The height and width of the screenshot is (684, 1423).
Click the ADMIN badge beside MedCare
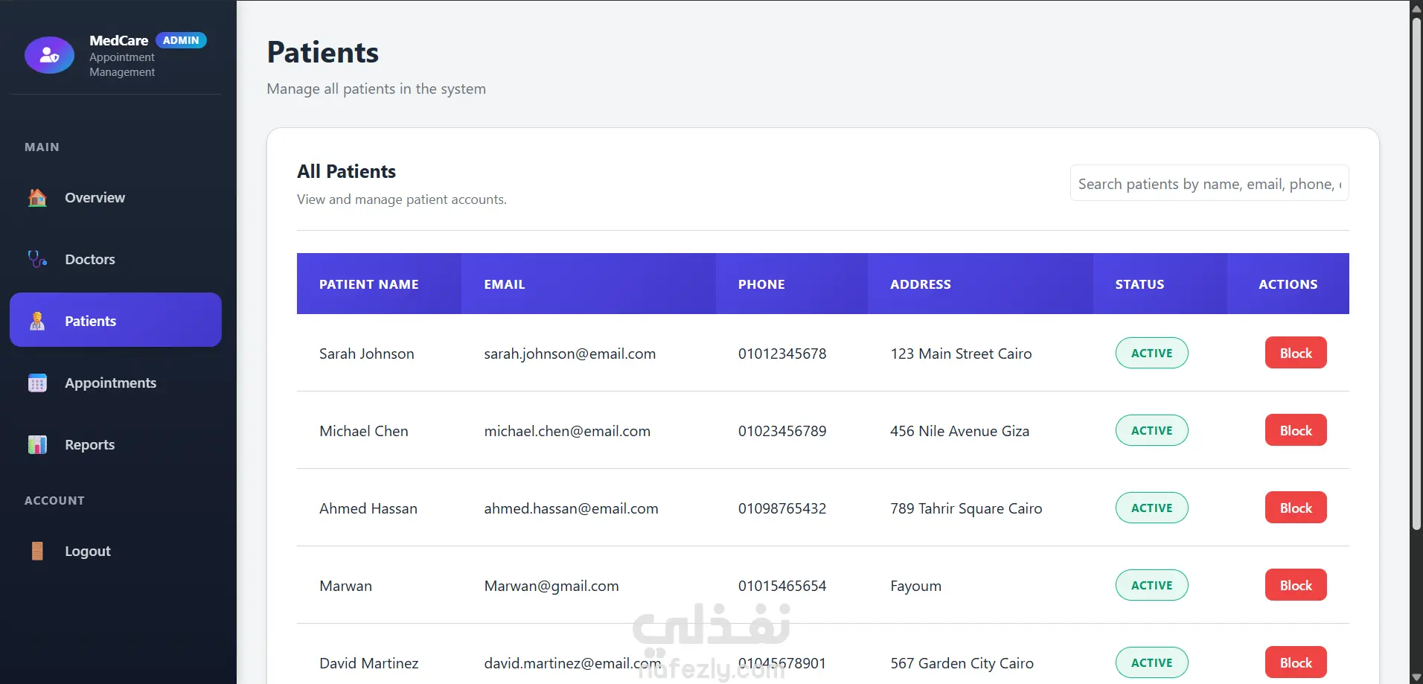(181, 40)
